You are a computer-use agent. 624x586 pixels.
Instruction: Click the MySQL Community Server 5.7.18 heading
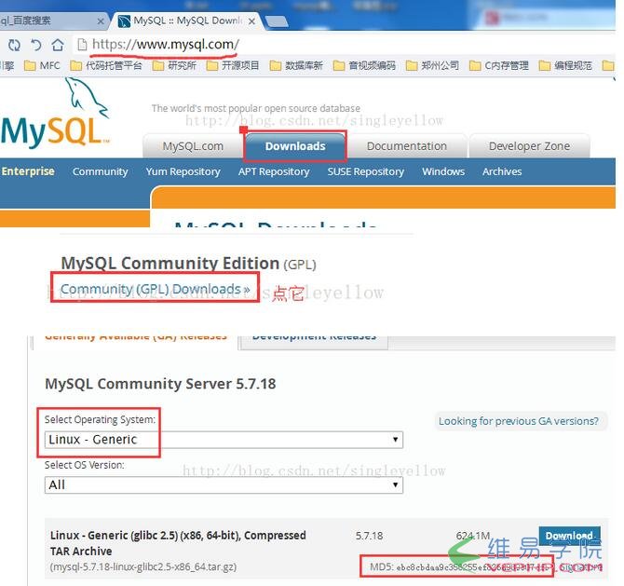pyautogui.click(x=160, y=384)
